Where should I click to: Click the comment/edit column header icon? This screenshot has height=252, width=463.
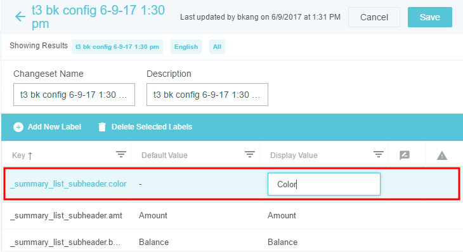[x=405, y=155]
